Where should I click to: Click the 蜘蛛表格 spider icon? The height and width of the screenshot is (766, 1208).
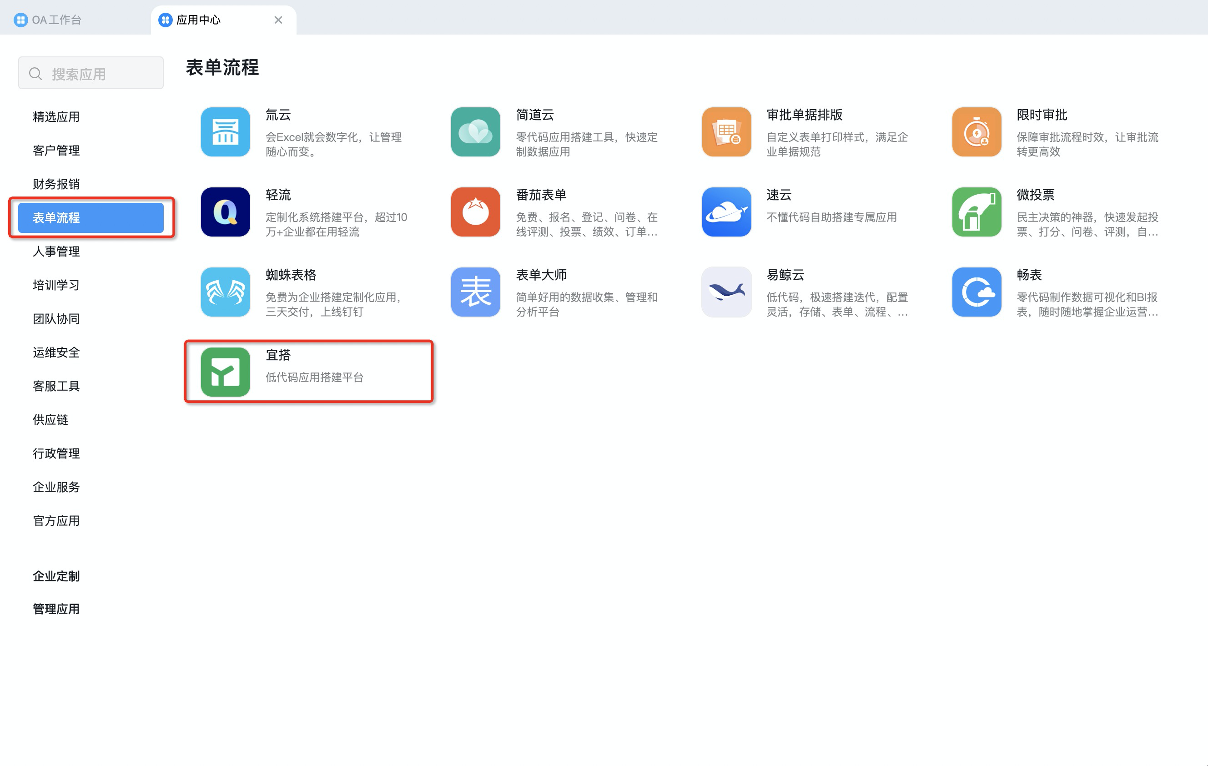(225, 292)
